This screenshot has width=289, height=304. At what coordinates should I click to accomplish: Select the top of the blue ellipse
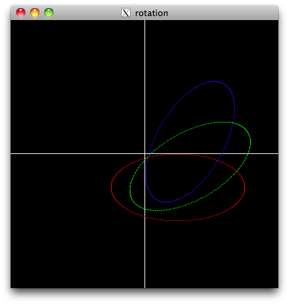(214, 82)
